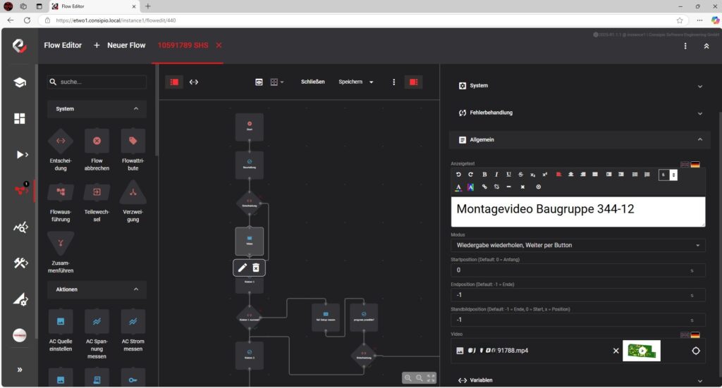
Task: Click the Startposition input field
Action: 571,270
